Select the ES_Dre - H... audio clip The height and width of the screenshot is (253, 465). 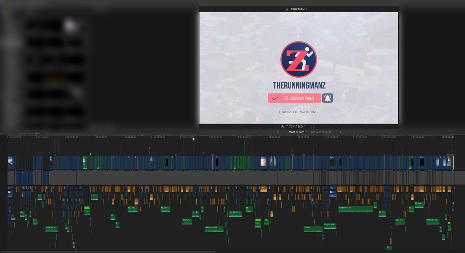tap(330, 226)
